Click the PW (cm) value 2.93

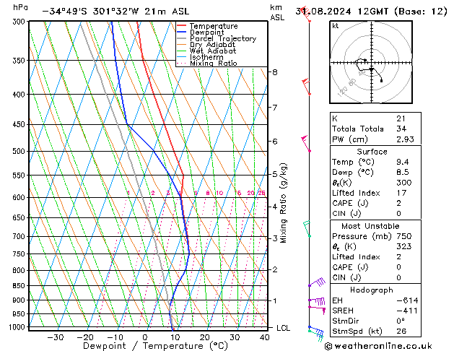point(405,139)
